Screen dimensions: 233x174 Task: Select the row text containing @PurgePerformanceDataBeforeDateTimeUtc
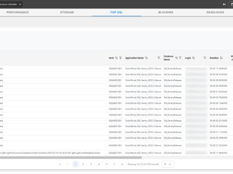click(x=51, y=153)
